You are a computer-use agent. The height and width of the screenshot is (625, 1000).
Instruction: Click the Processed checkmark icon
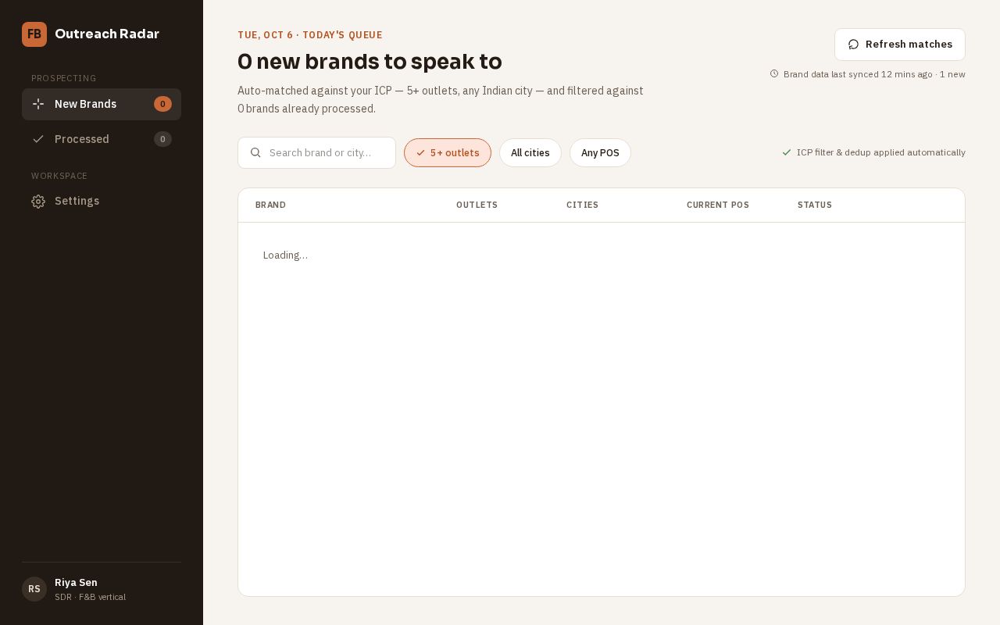38,139
